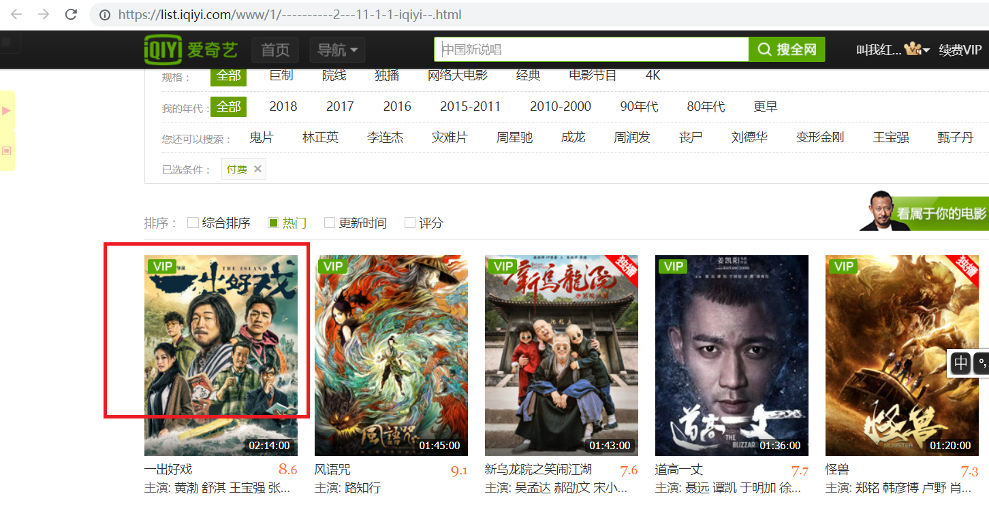Open the 一出好戏 movie poster
Screen dimensions: 989x509
[221, 355]
